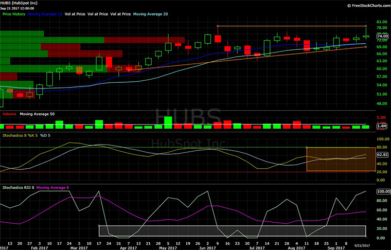
Task: Select the Stochastics 8 %K 5 label
Action: [x=20, y=135]
